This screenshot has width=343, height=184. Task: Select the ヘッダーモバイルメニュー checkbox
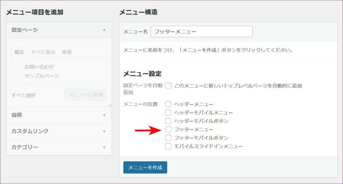(168, 113)
